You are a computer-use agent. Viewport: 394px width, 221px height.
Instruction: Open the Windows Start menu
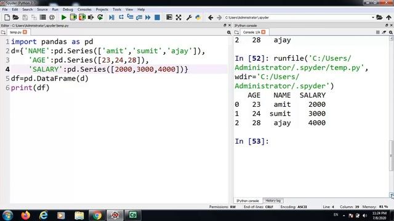click(7, 215)
